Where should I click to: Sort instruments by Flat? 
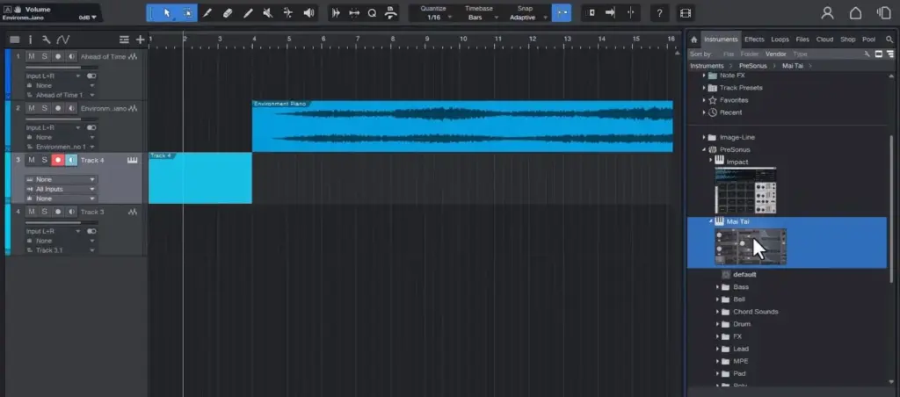[729, 54]
